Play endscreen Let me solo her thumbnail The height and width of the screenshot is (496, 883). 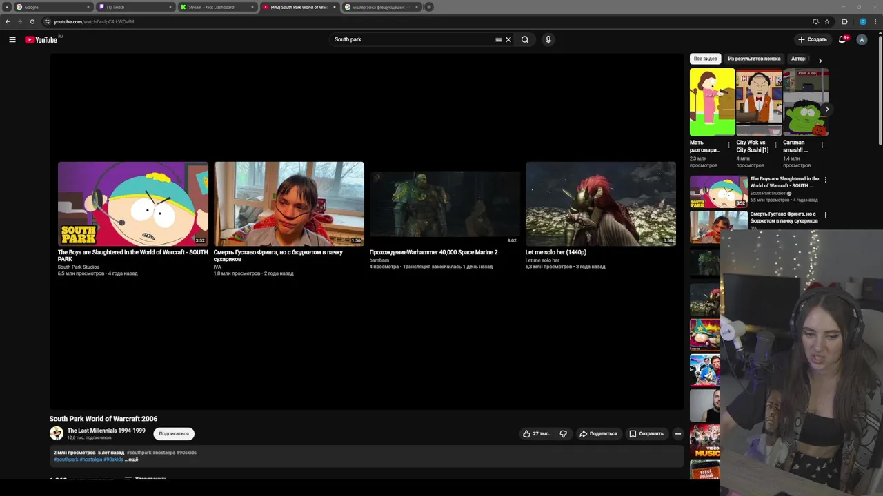point(601,204)
